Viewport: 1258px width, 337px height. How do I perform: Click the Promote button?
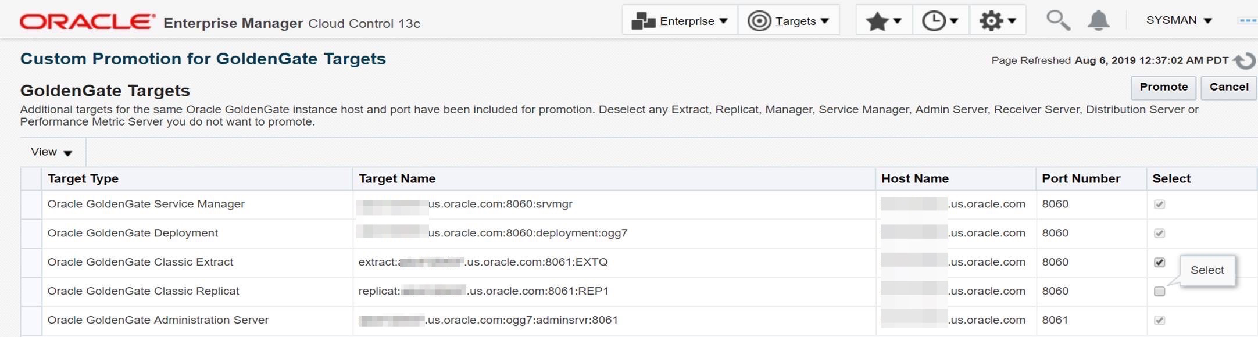pyautogui.click(x=1163, y=87)
